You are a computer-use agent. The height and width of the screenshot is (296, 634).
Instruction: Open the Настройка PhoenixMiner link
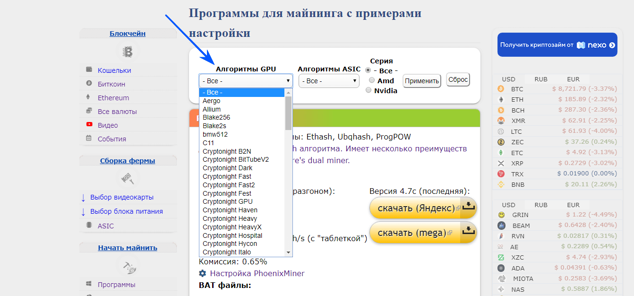point(257,273)
